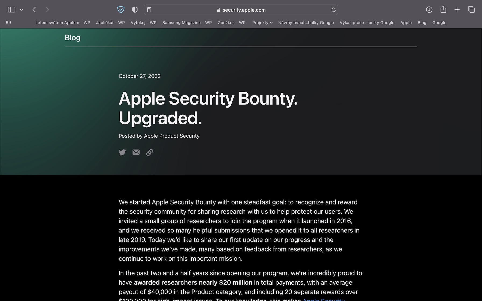Open the Jablíčkář - WP bookmark
482x301 pixels.
point(110,23)
